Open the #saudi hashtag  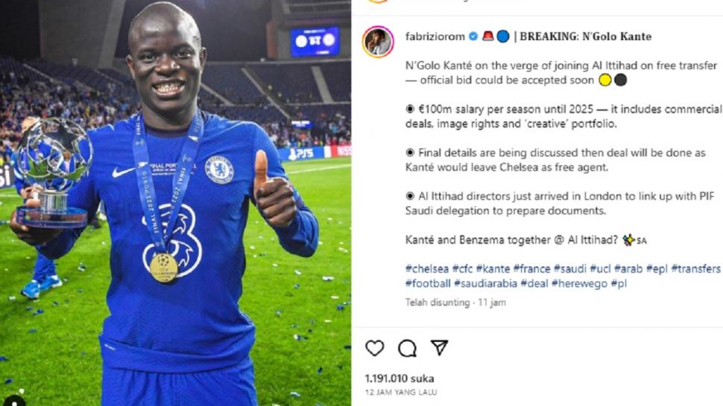coord(570,269)
